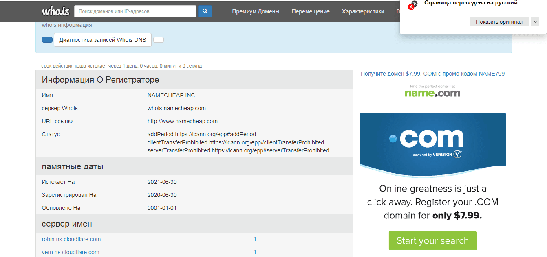This screenshot has width=547, height=257.
Task: Expand translation options dropdown arrow
Action: pos(535,22)
